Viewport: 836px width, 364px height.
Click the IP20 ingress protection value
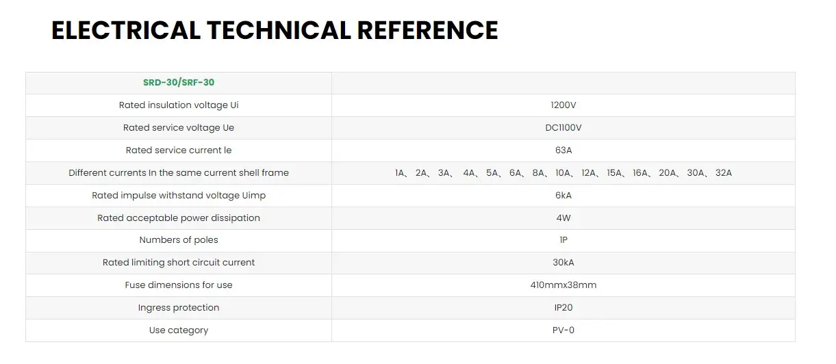click(563, 308)
